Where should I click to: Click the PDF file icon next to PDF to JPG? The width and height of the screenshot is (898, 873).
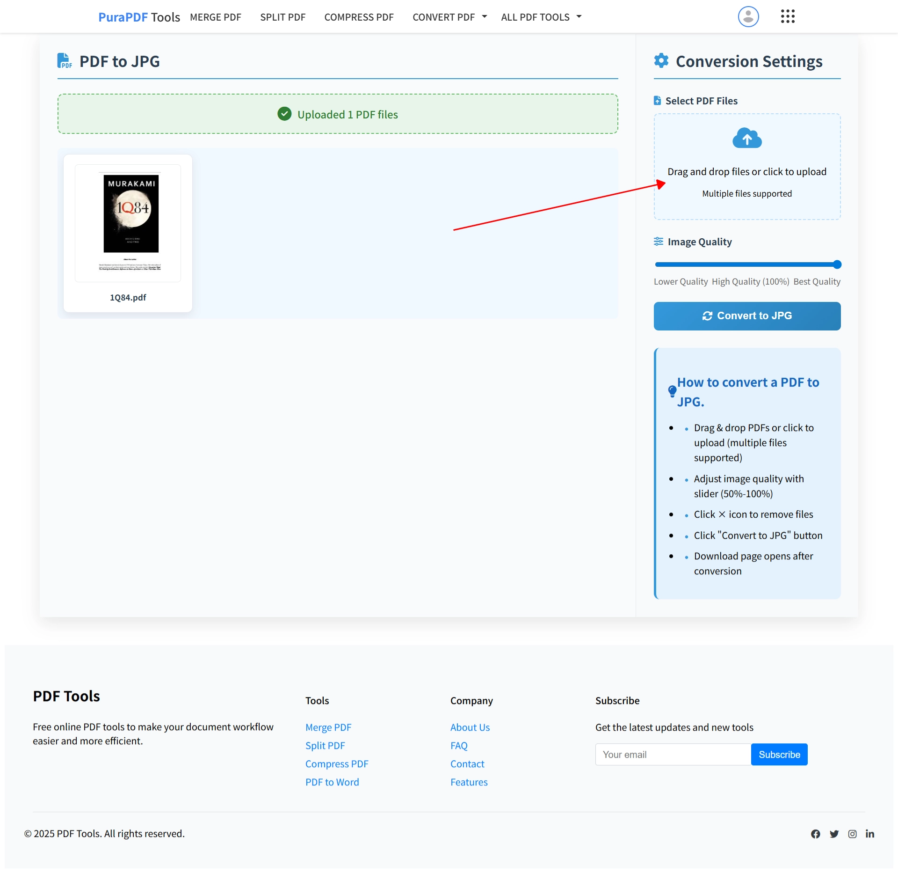point(65,60)
